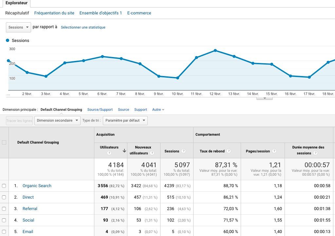Screen dimensions: 335x236
Task: Check the Social row checkbox
Action: pyautogui.click(x=5, y=220)
